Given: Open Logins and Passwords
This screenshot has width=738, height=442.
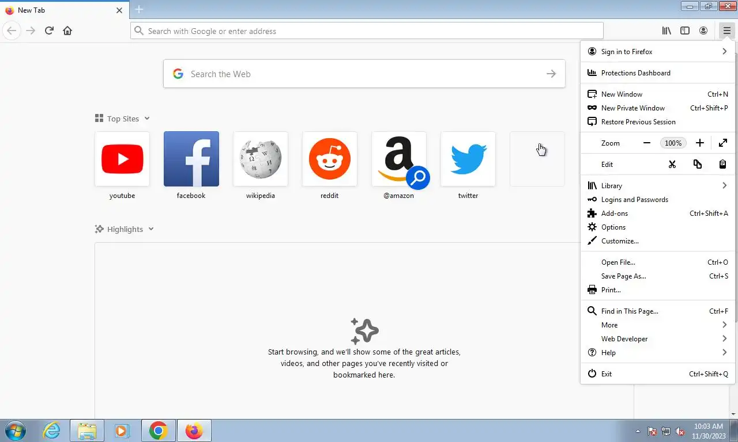Looking at the screenshot, I should [x=658, y=199].
